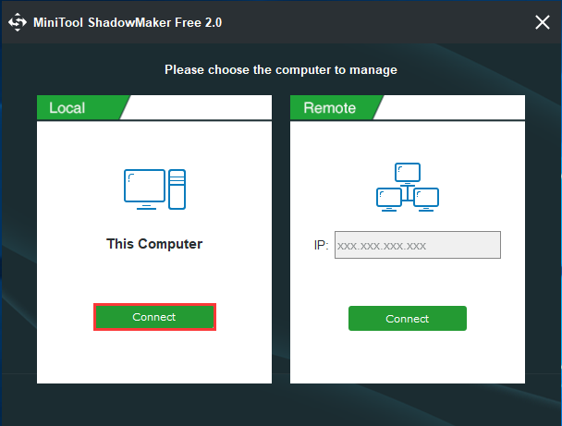The width and height of the screenshot is (562, 426).
Task: Click the This Computer label
Action: 154,244
